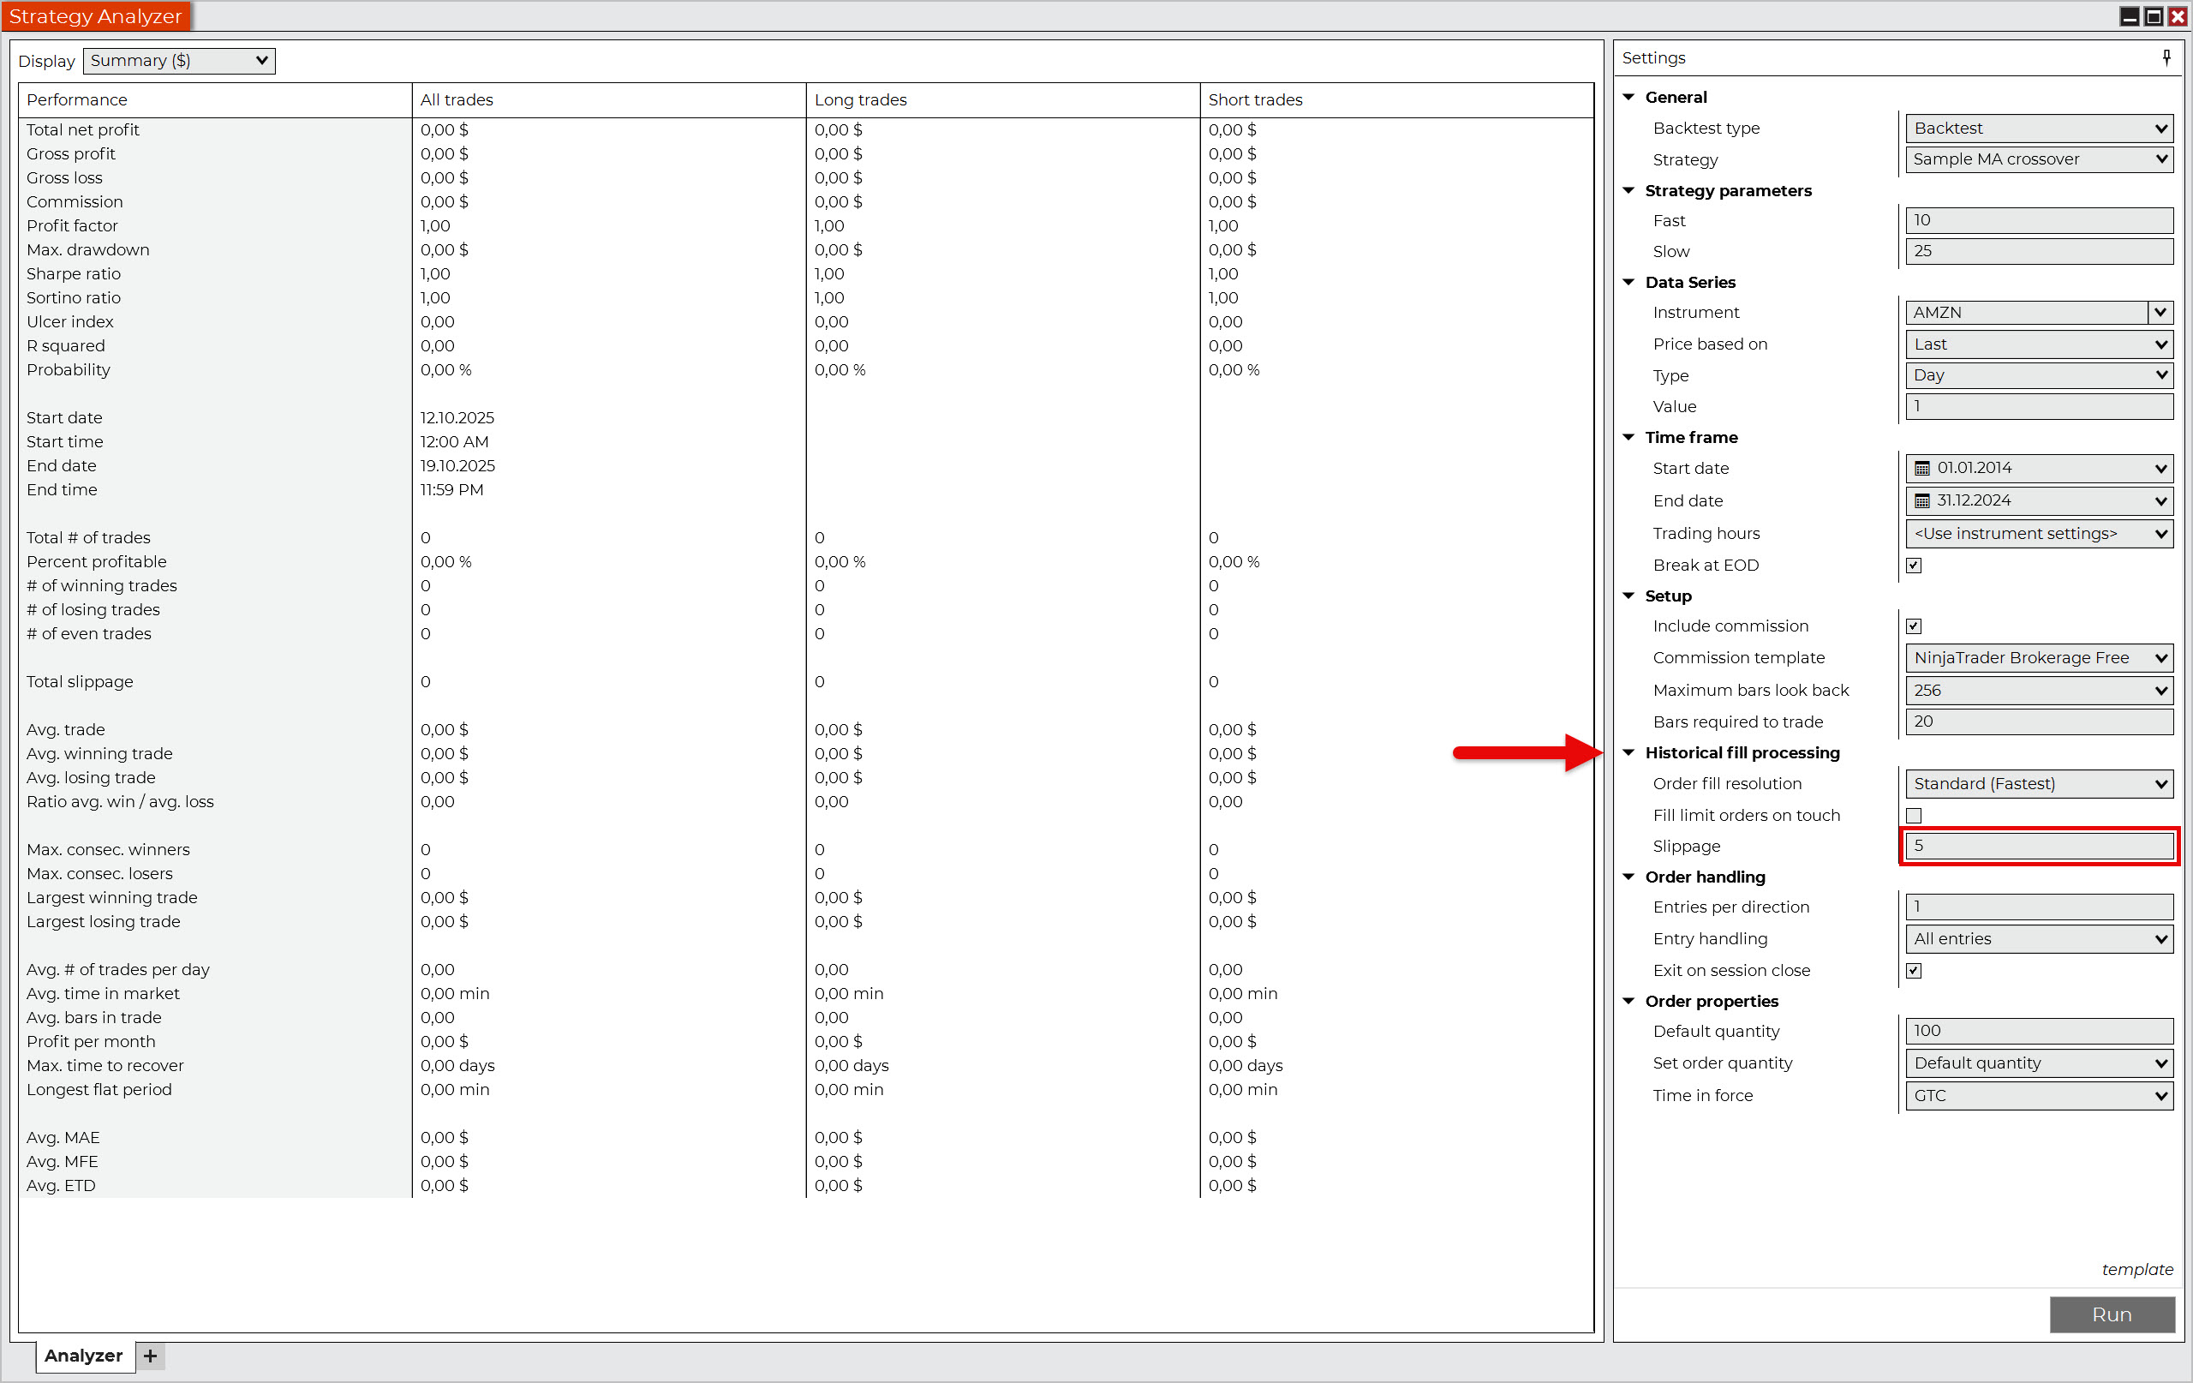
Task: Enable Fill limit orders on touch
Action: coord(1914,816)
